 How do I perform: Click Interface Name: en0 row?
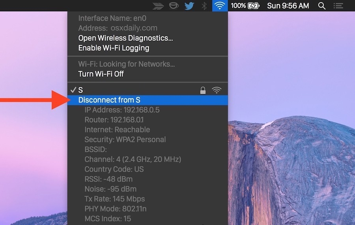[x=148, y=19]
